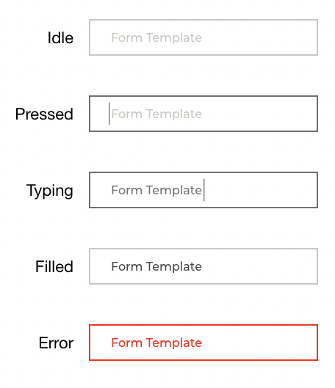Click the red Form Template text in Error field
The image size is (335, 388).
[x=156, y=343]
